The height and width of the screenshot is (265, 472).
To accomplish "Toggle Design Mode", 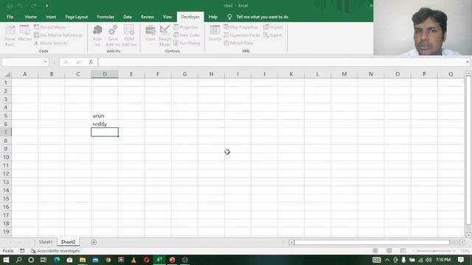I will point(164,35).
